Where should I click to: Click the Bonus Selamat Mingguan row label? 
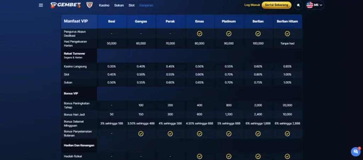[74, 124]
